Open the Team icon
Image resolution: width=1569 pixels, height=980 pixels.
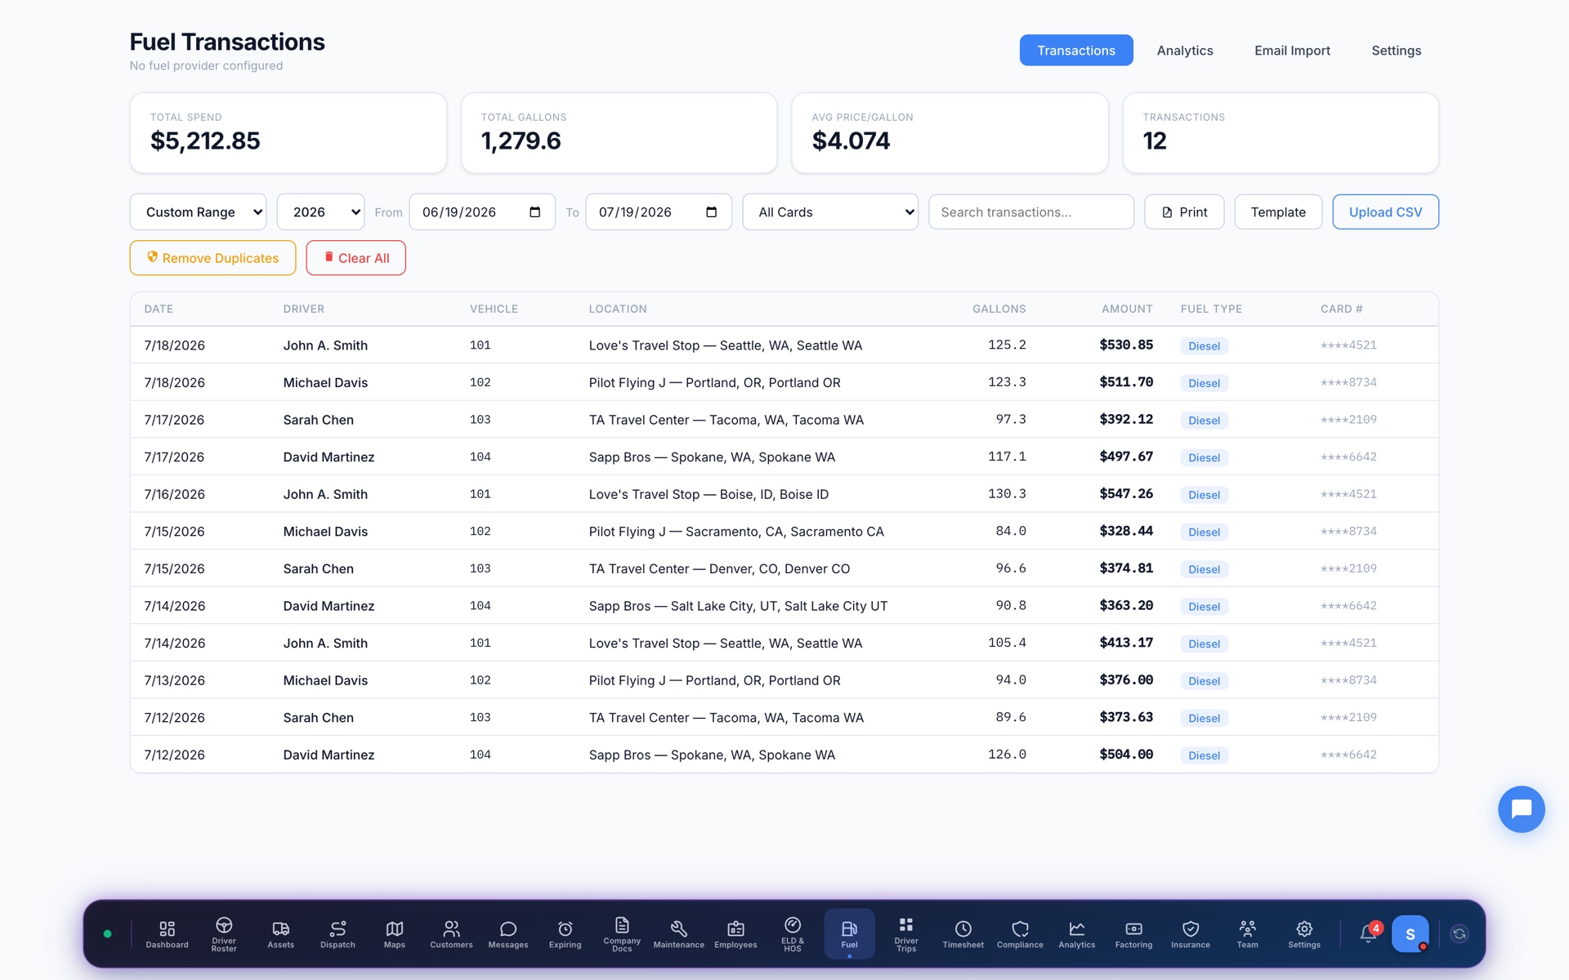pyautogui.click(x=1248, y=933)
